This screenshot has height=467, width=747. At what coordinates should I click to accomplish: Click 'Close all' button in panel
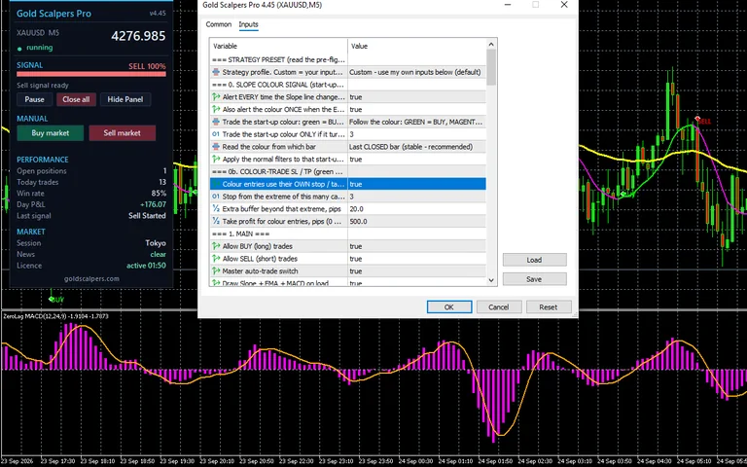(76, 99)
